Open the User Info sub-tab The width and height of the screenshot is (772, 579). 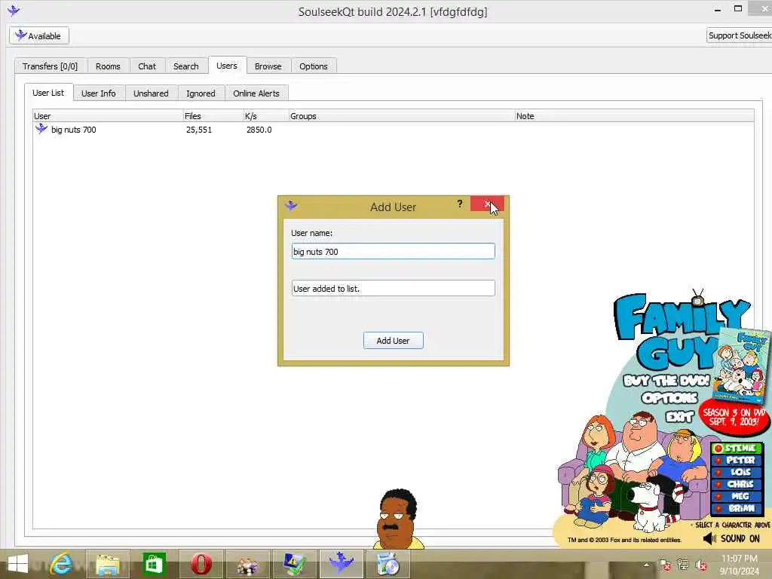(x=99, y=93)
